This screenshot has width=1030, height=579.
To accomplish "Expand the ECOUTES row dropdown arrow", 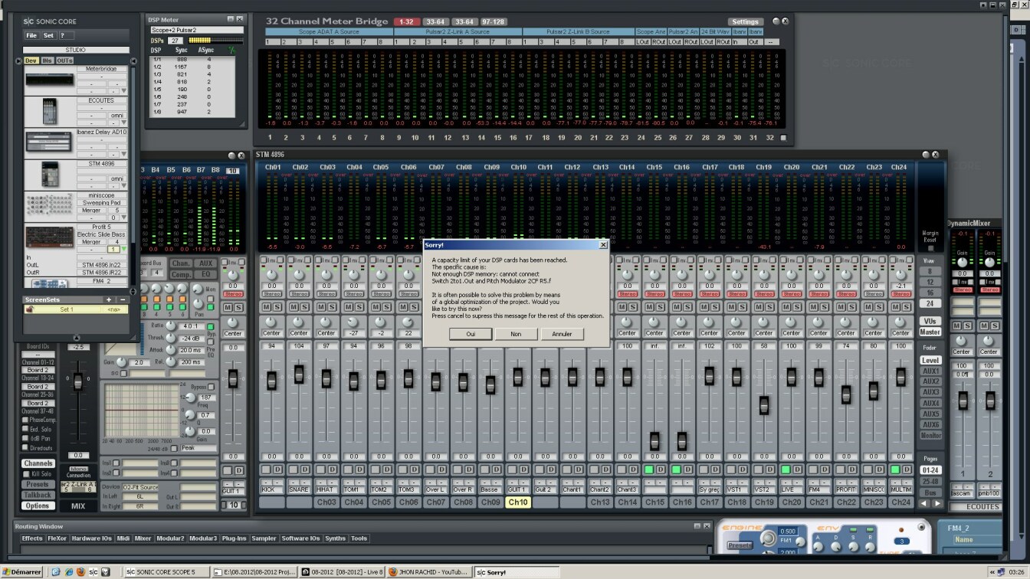I will click(123, 124).
